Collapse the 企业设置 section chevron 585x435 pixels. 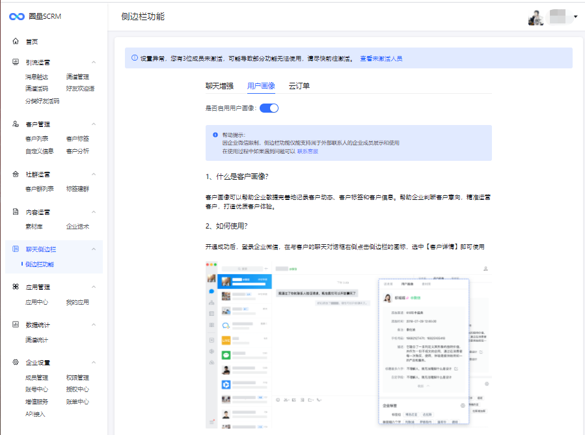(94, 363)
